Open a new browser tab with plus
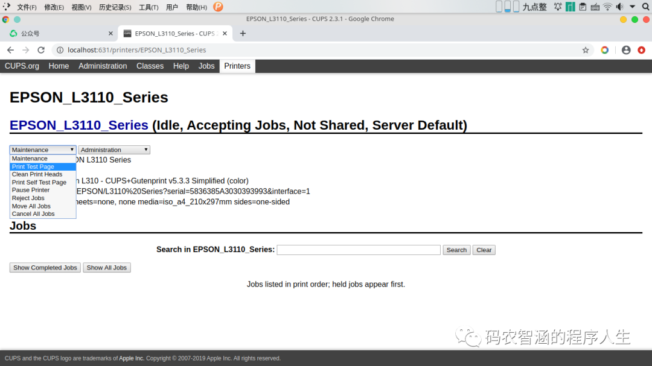The height and width of the screenshot is (366, 652). pos(243,33)
